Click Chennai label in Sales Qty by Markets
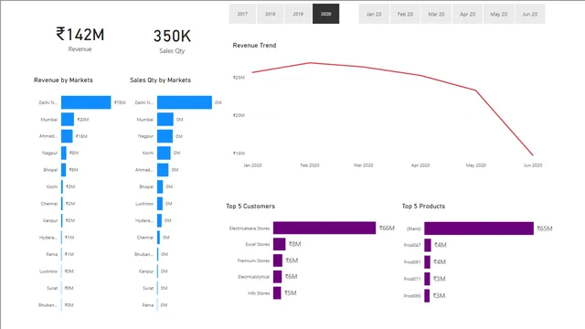 point(145,238)
